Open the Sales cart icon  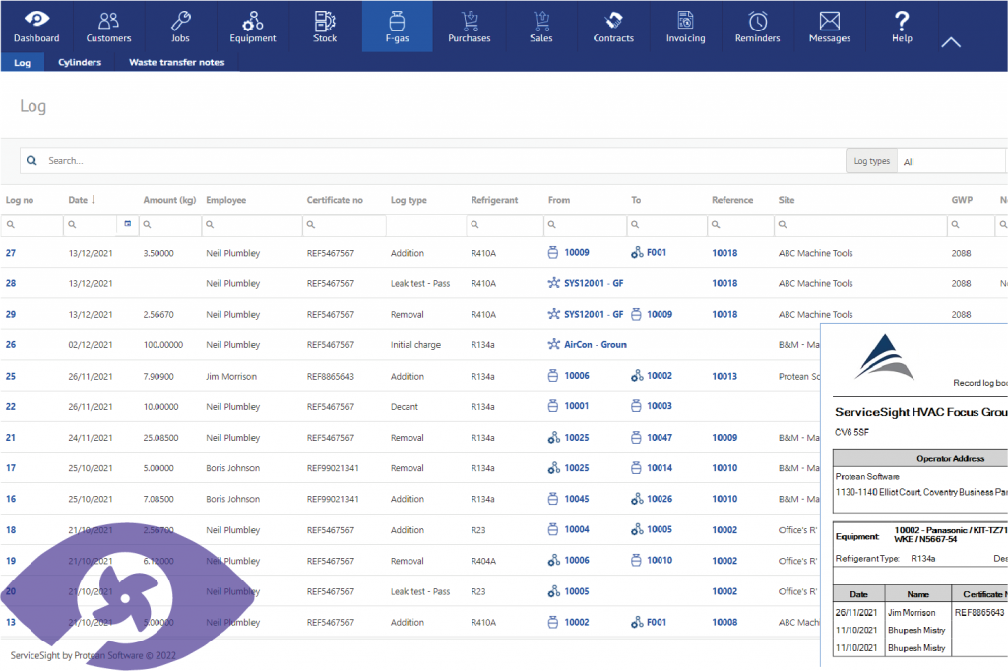[542, 21]
